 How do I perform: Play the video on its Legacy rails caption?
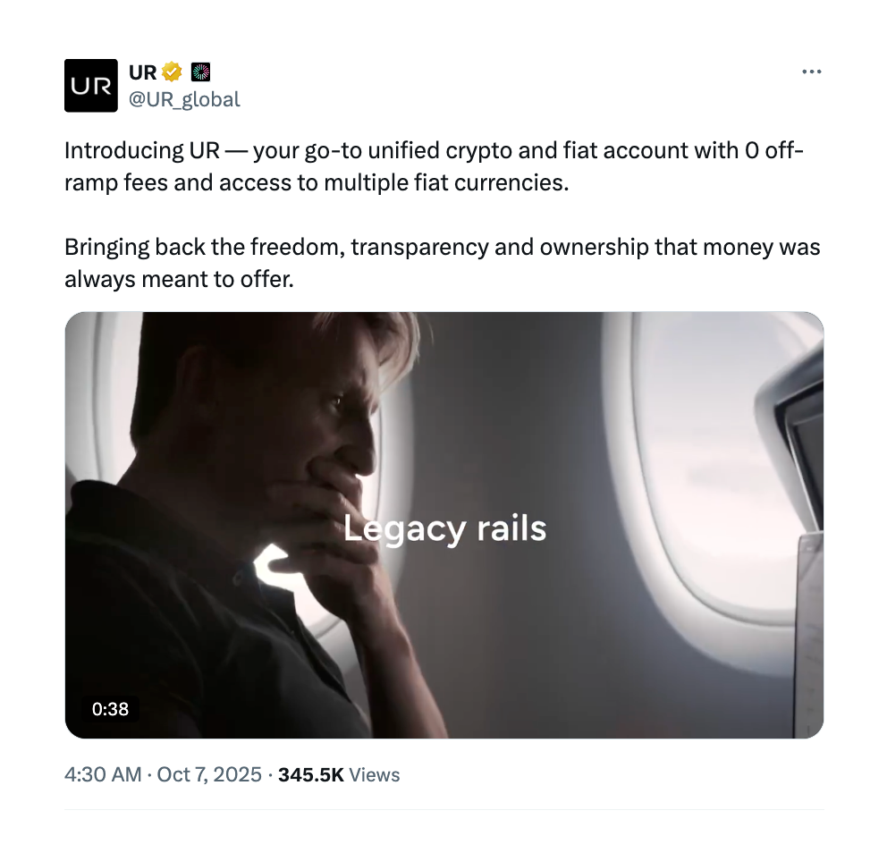click(444, 528)
